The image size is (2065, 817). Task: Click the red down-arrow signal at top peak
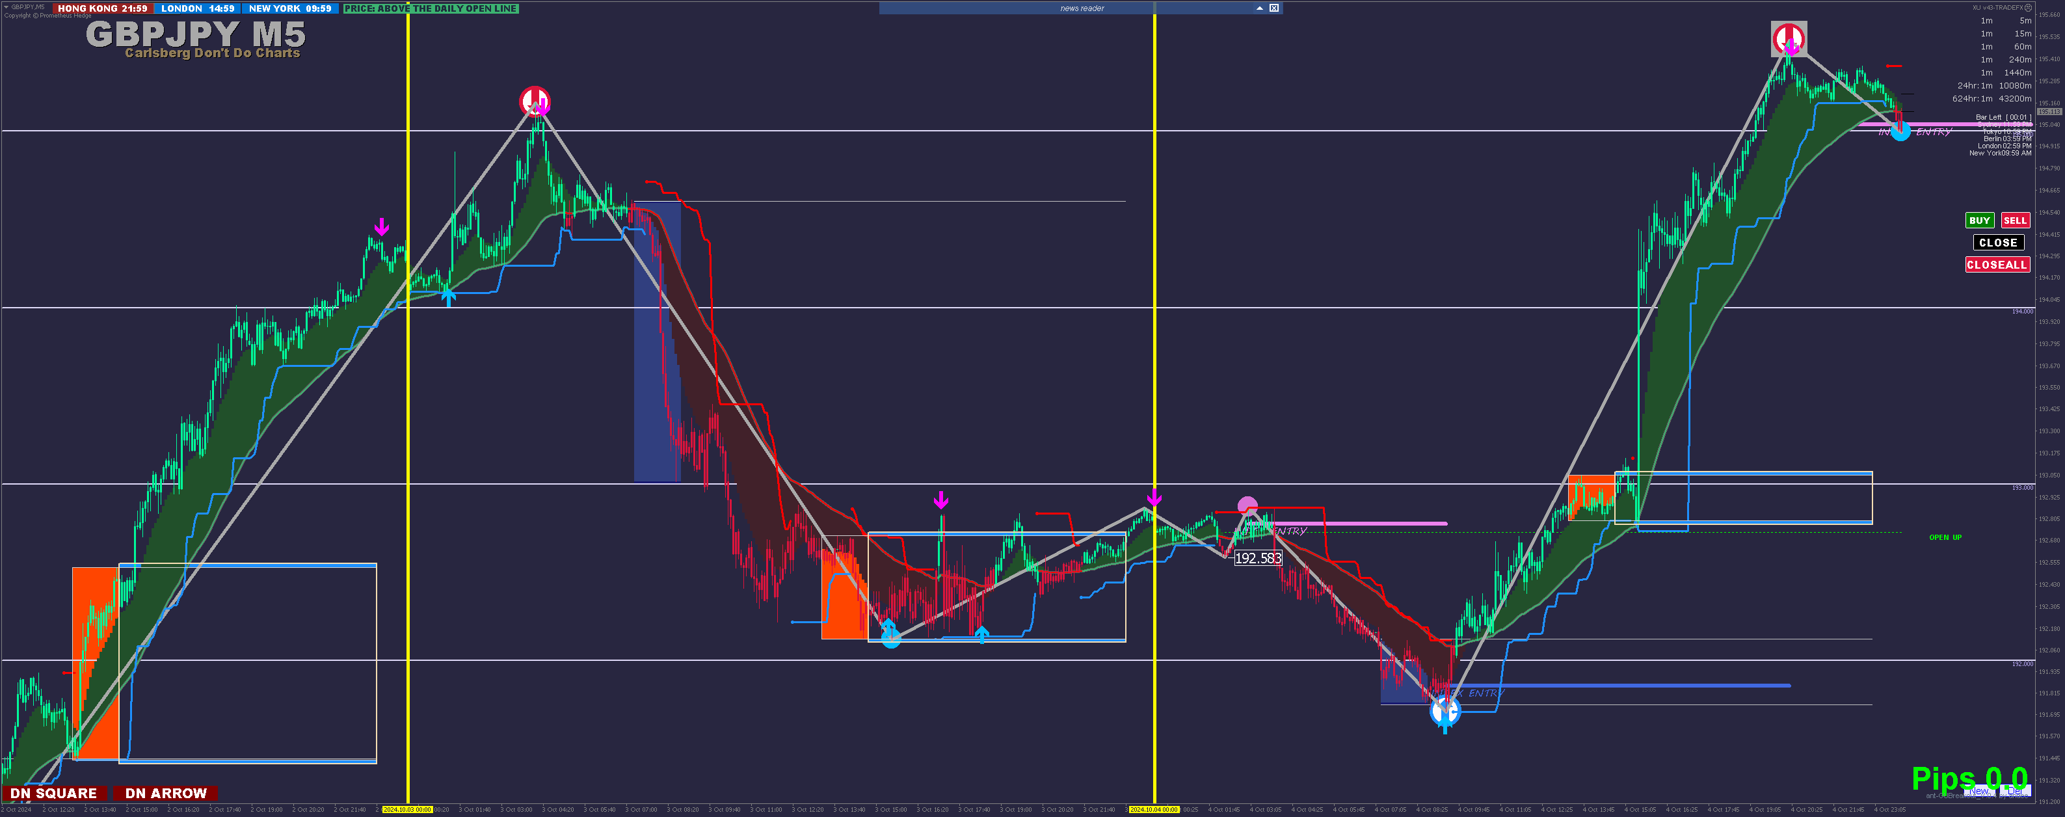pyautogui.click(x=1789, y=38)
